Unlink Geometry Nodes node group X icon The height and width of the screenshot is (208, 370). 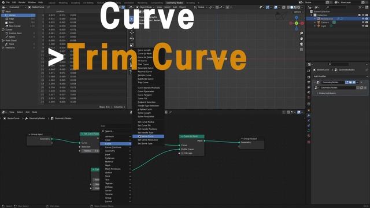365,88
